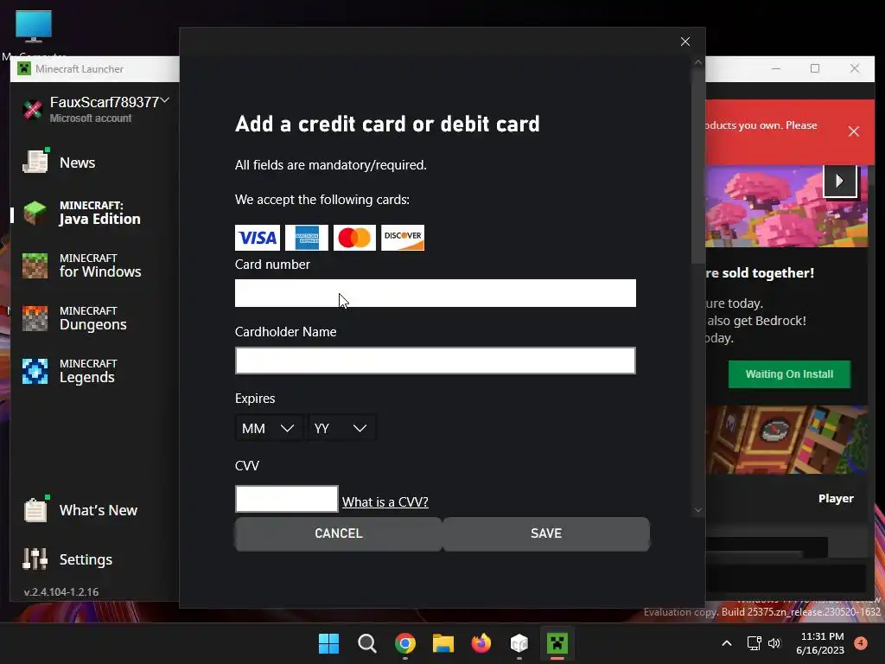This screenshot has width=885, height=664.
Task: Click the Discover card logo
Action: click(403, 238)
